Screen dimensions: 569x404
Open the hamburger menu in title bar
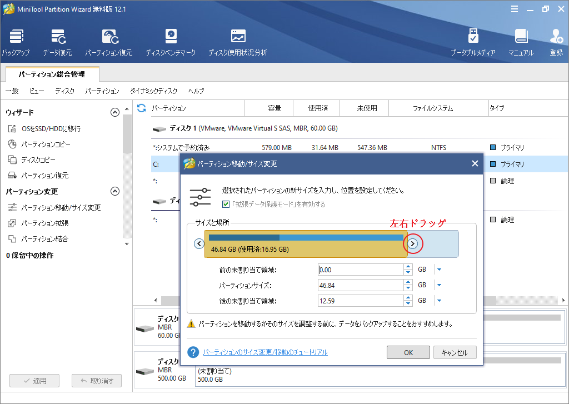click(x=514, y=9)
